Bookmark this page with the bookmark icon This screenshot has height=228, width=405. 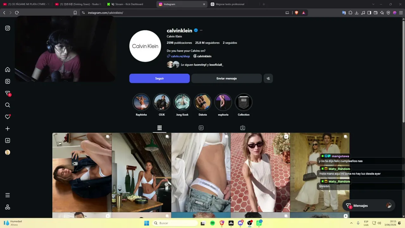pyautogui.click(x=75, y=13)
